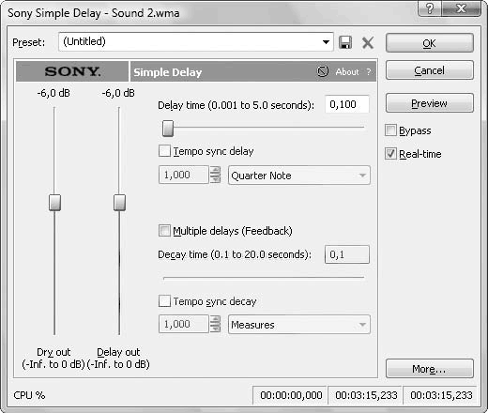
Task: Click the Sony logo panel
Action: pos(72,71)
